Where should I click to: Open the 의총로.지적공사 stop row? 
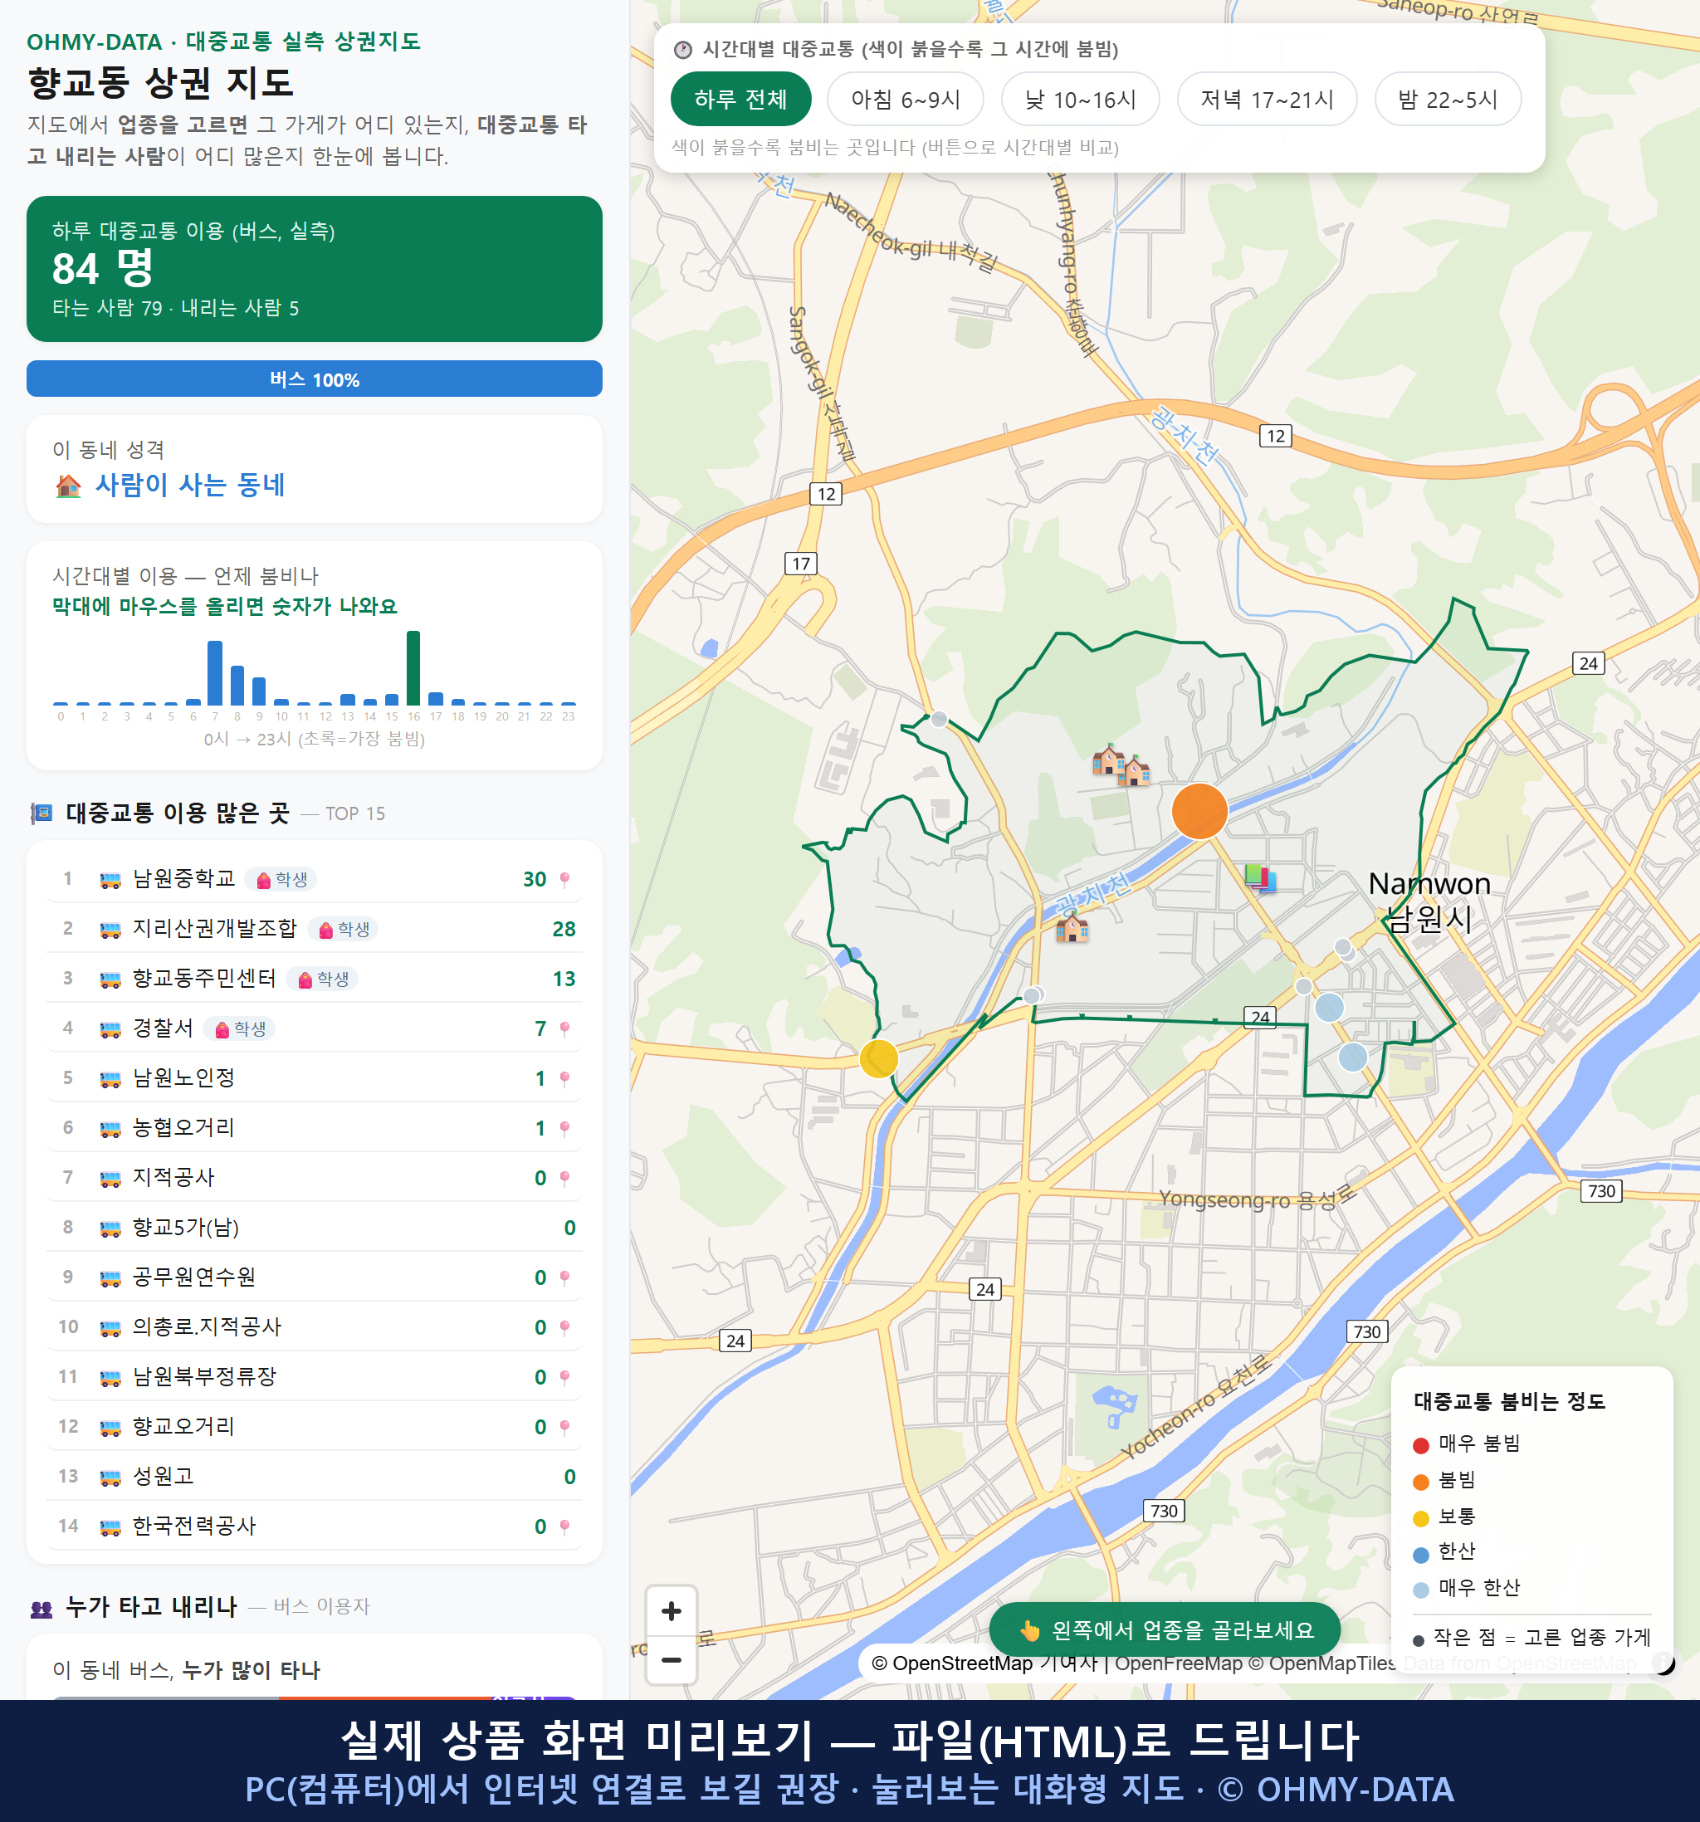(315, 1327)
